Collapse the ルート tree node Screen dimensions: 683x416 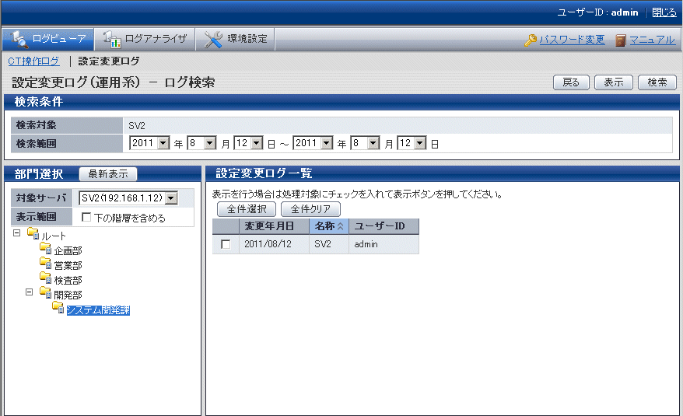16,233
